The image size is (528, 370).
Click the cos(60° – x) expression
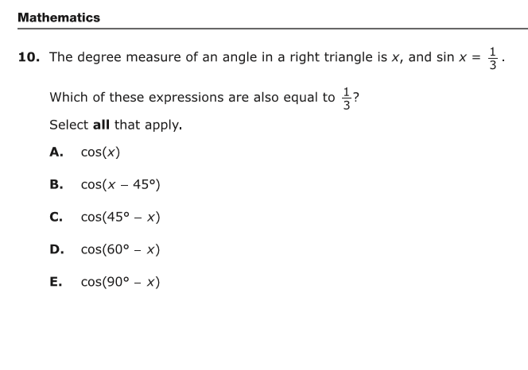point(121,249)
